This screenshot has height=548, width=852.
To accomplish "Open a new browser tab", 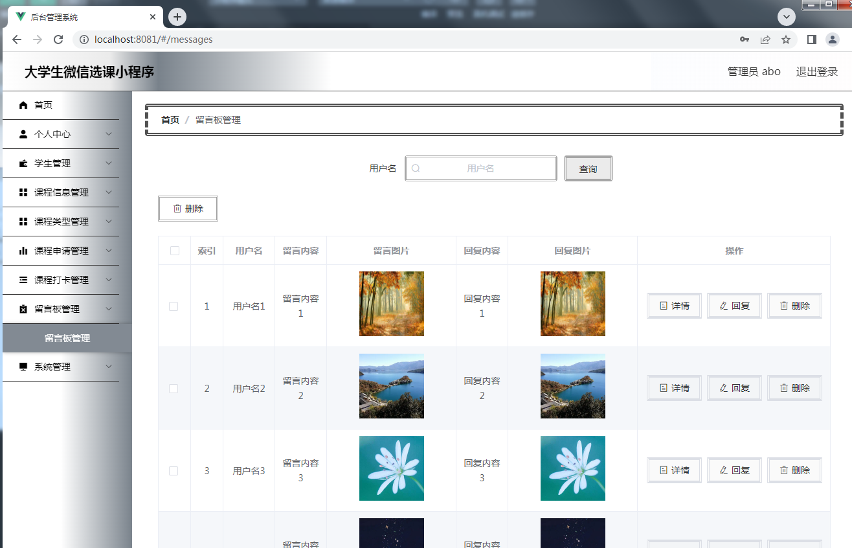I will [x=177, y=17].
